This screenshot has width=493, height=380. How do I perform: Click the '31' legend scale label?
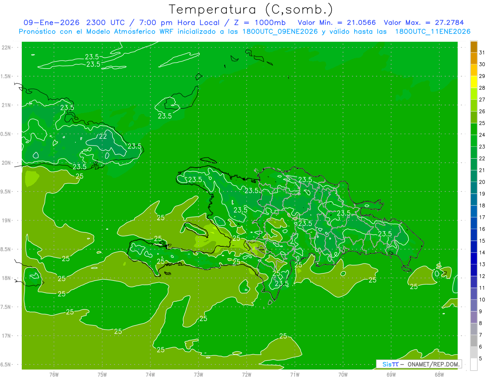482,52
